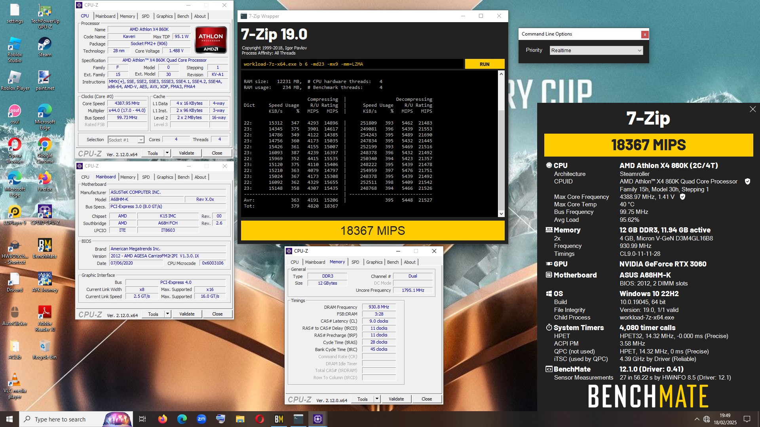Click the Opera icon in taskbar
The width and height of the screenshot is (760, 427).
[259, 419]
